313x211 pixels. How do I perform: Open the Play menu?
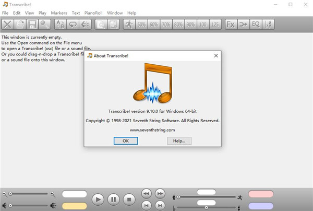(42, 13)
